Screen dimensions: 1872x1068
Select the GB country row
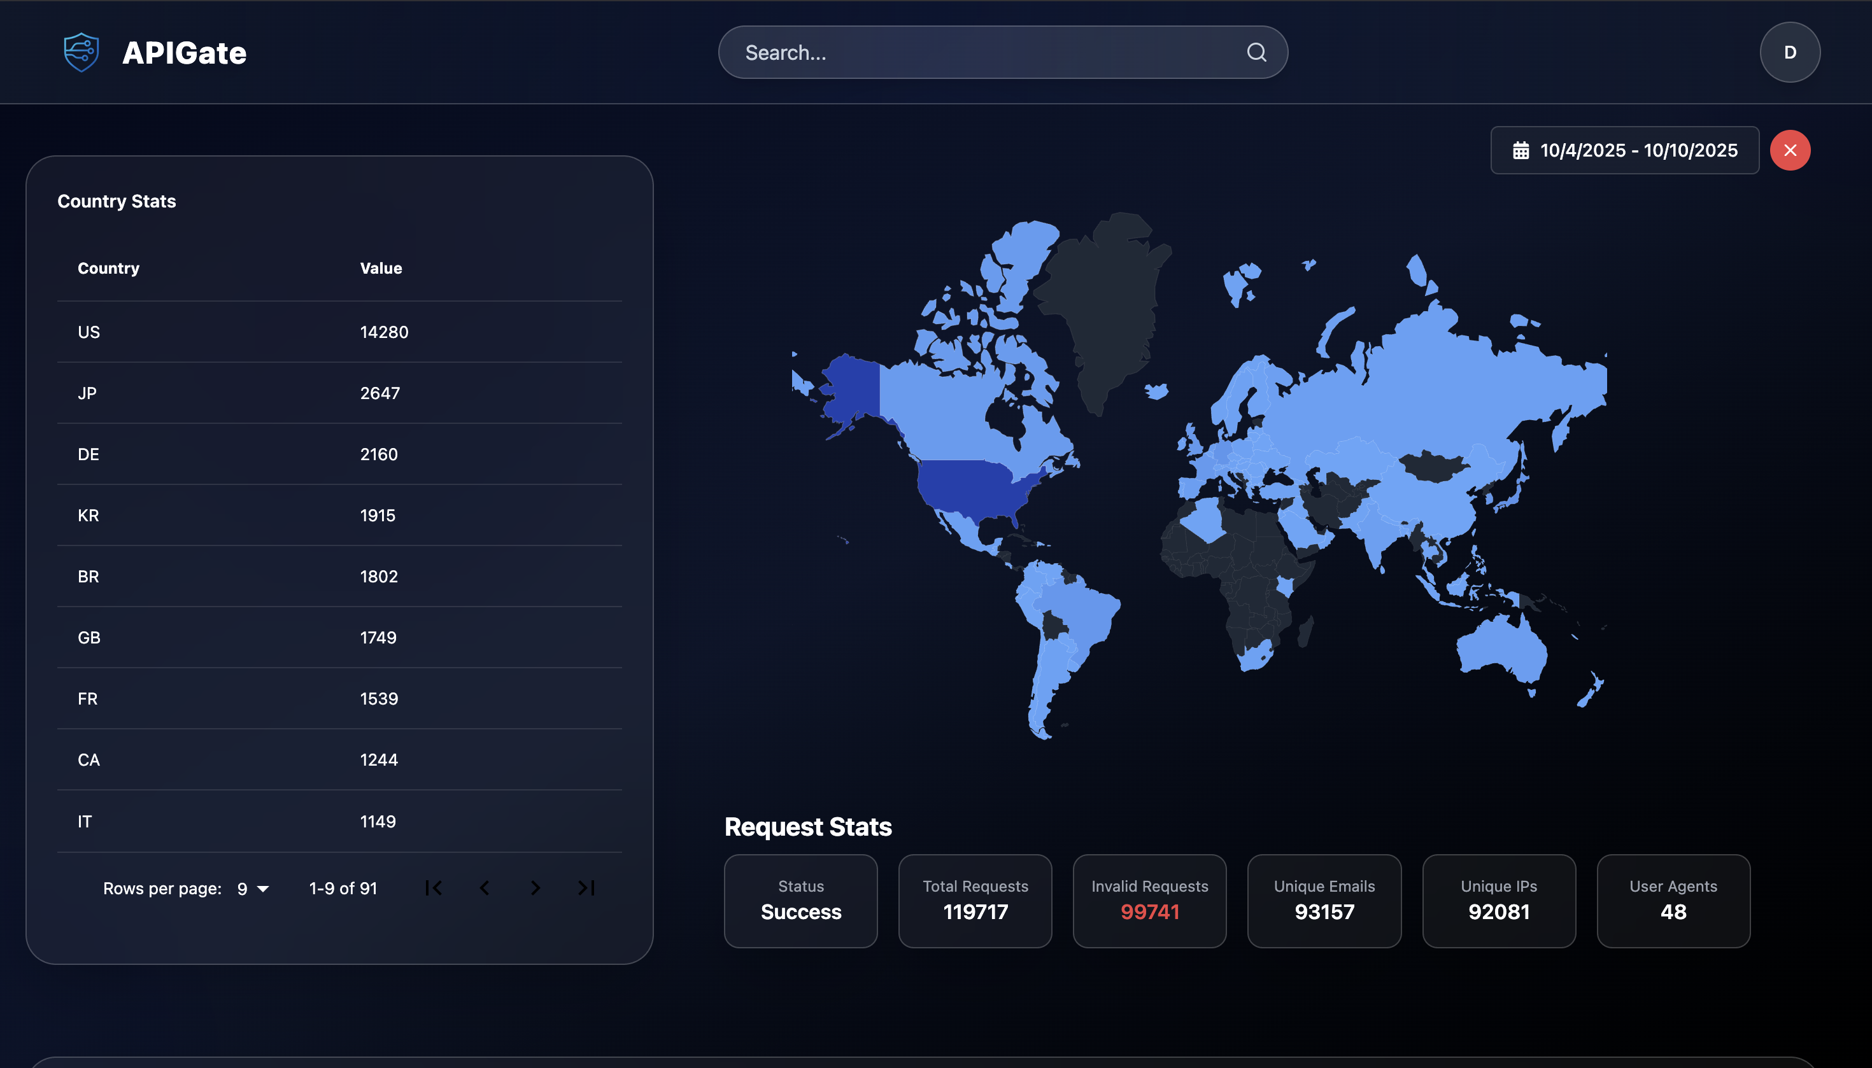pyautogui.click(x=339, y=637)
